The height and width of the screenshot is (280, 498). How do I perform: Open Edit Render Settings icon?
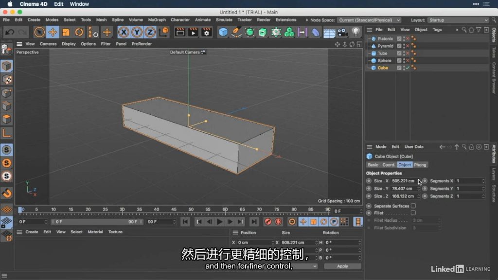tap(206, 32)
